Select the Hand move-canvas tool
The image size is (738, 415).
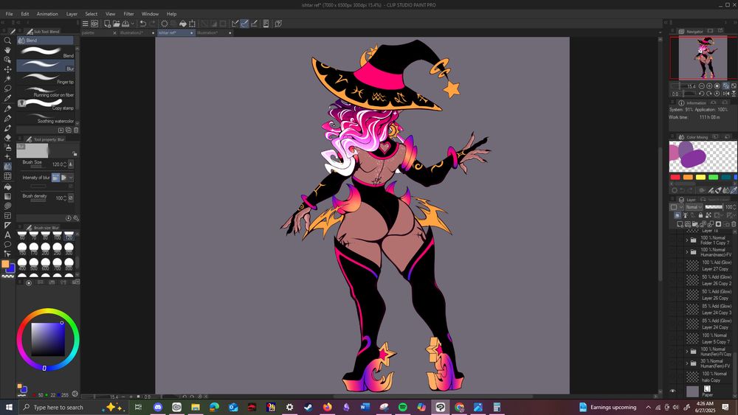coord(7,50)
